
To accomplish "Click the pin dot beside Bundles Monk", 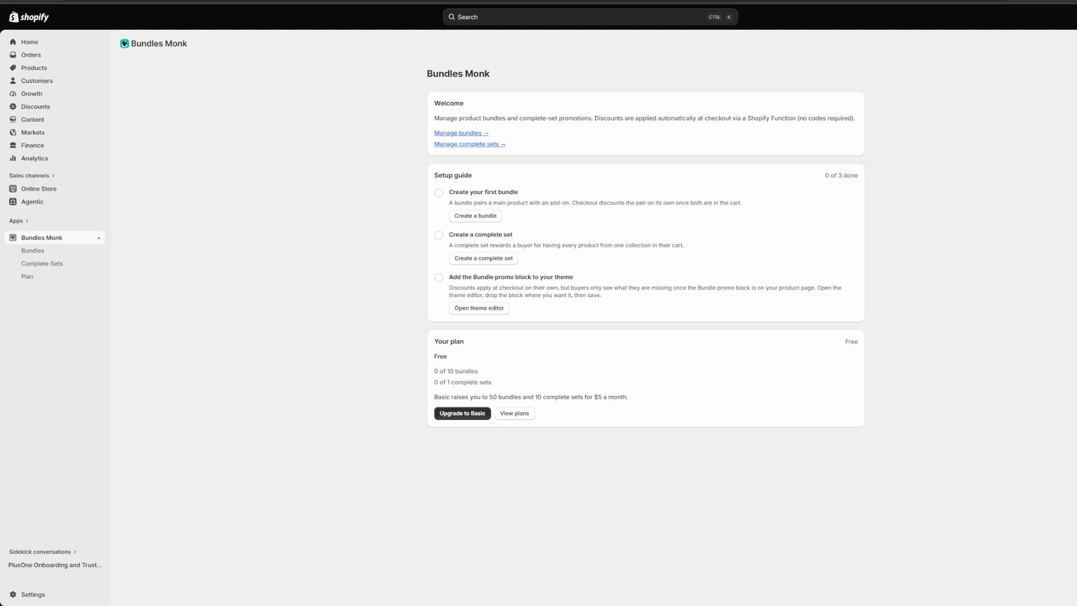I will 99,238.
